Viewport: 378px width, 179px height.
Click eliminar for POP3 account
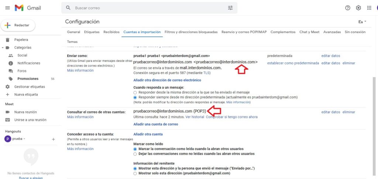click(x=349, y=112)
